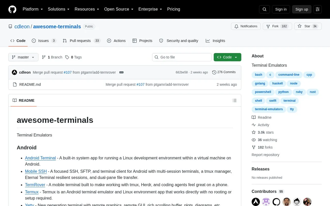Switch to the Code tab
330x206 pixels.
click(x=18, y=41)
